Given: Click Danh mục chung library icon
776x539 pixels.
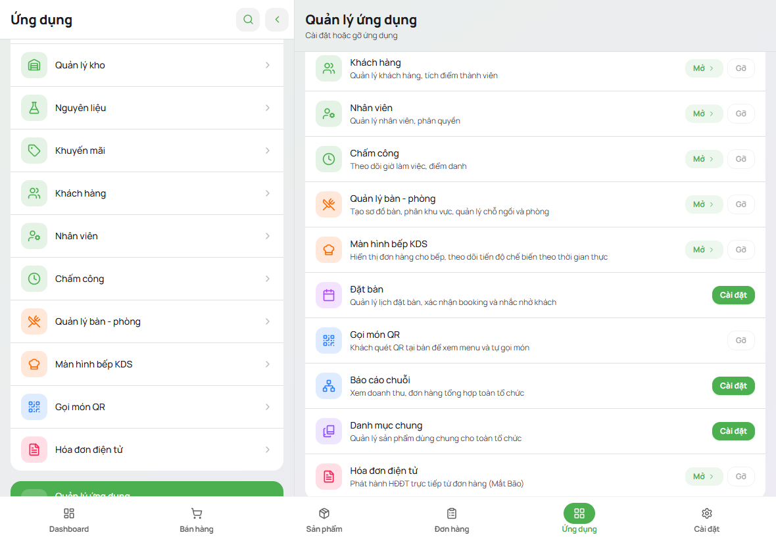Looking at the screenshot, I should click(x=329, y=431).
